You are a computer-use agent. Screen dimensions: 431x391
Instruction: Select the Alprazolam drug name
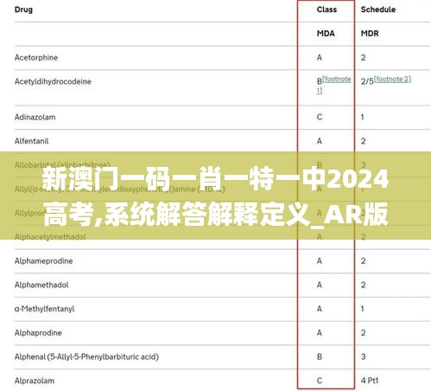[35, 381]
